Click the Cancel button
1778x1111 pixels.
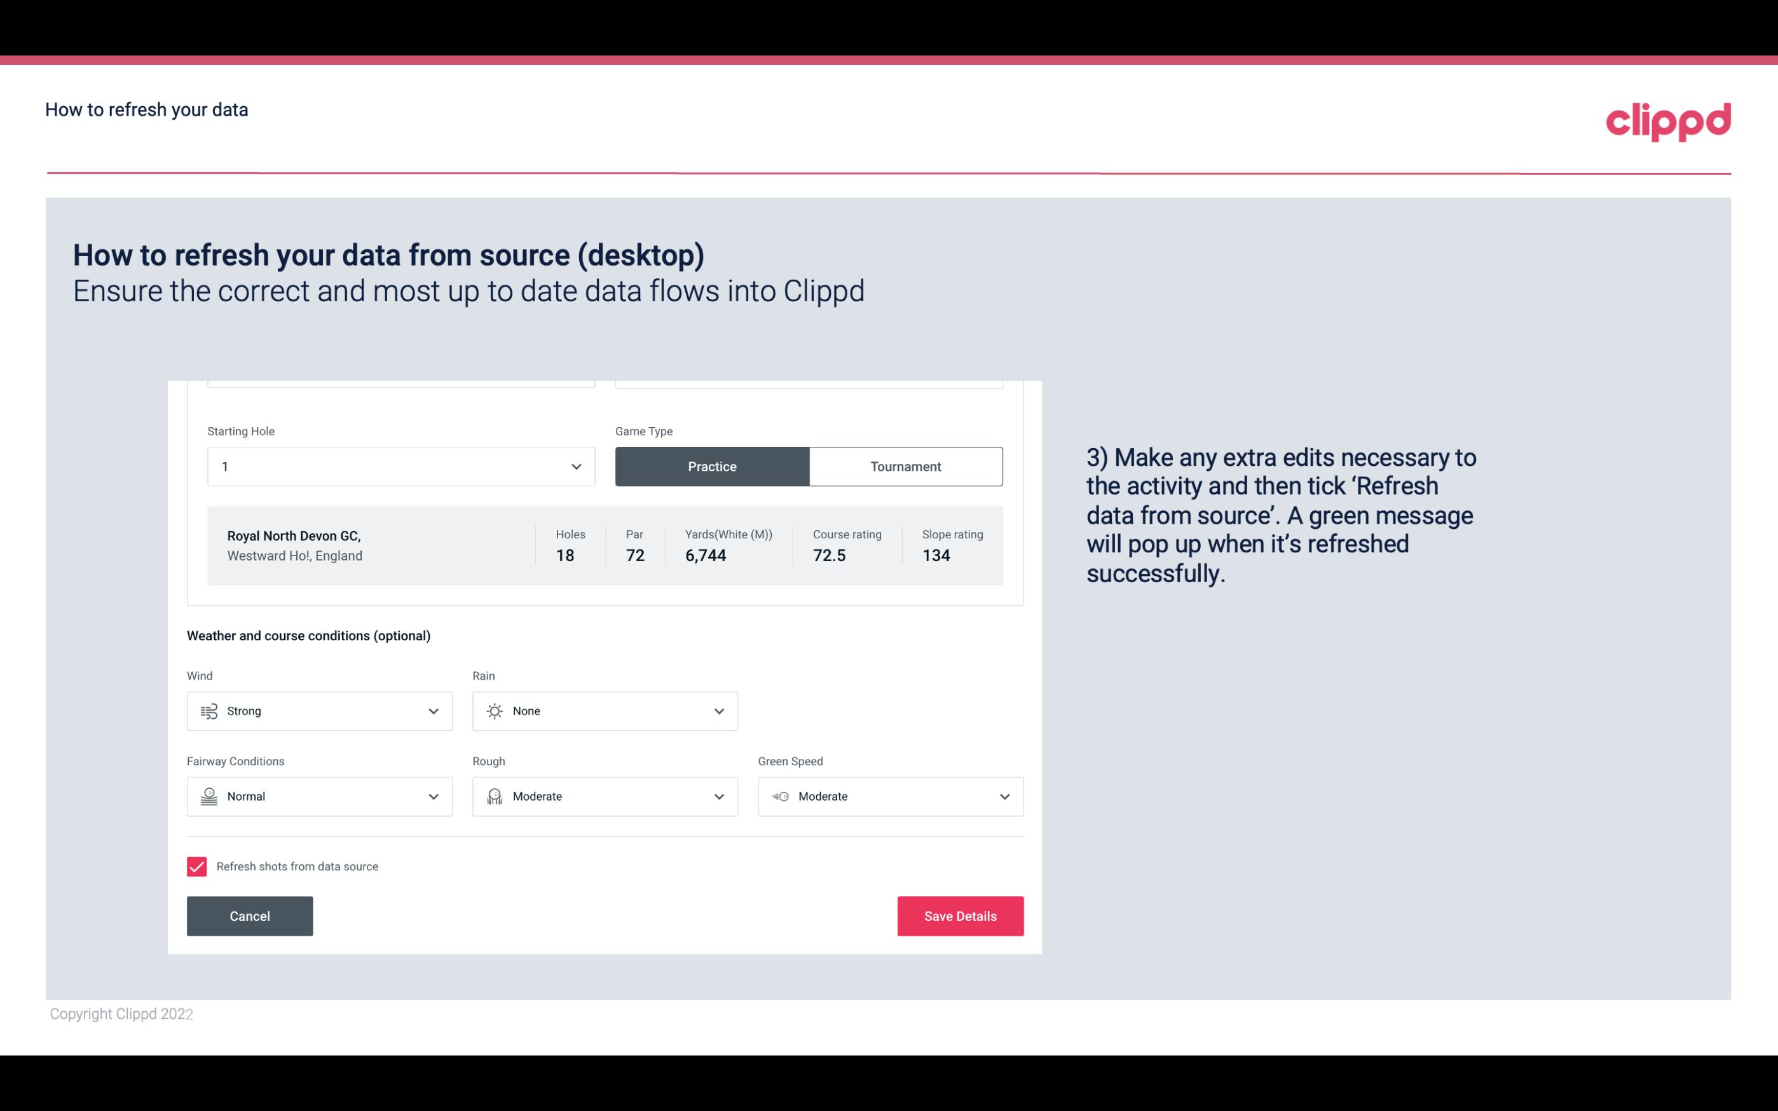pyautogui.click(x=250, y=915)
